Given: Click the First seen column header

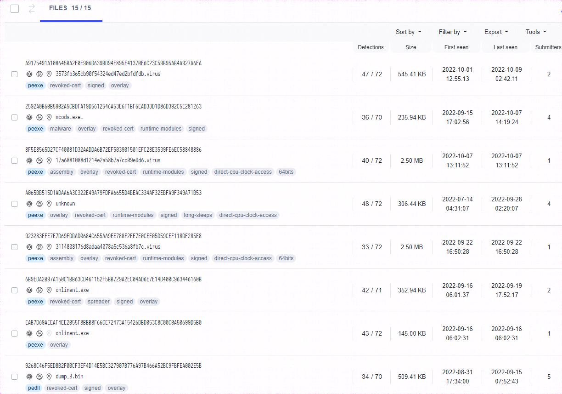Looking at the screenshot, I should point(456,47).
